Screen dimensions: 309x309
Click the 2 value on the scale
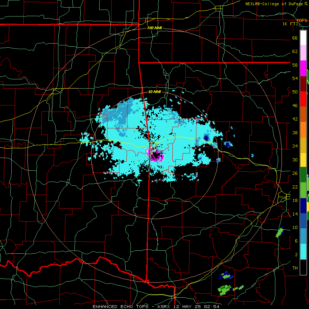(296, 255)
